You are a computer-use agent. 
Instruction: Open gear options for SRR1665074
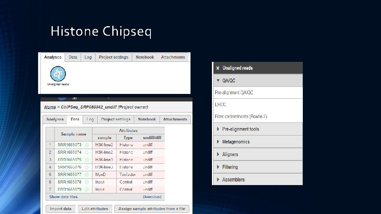(x=87, y=152)
